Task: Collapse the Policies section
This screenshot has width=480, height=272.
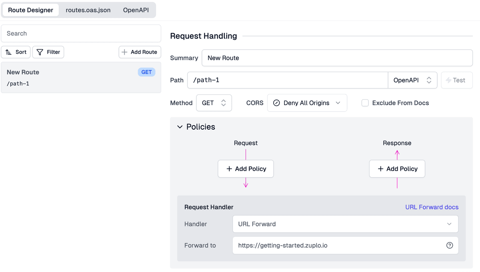Action: [180, 127]
